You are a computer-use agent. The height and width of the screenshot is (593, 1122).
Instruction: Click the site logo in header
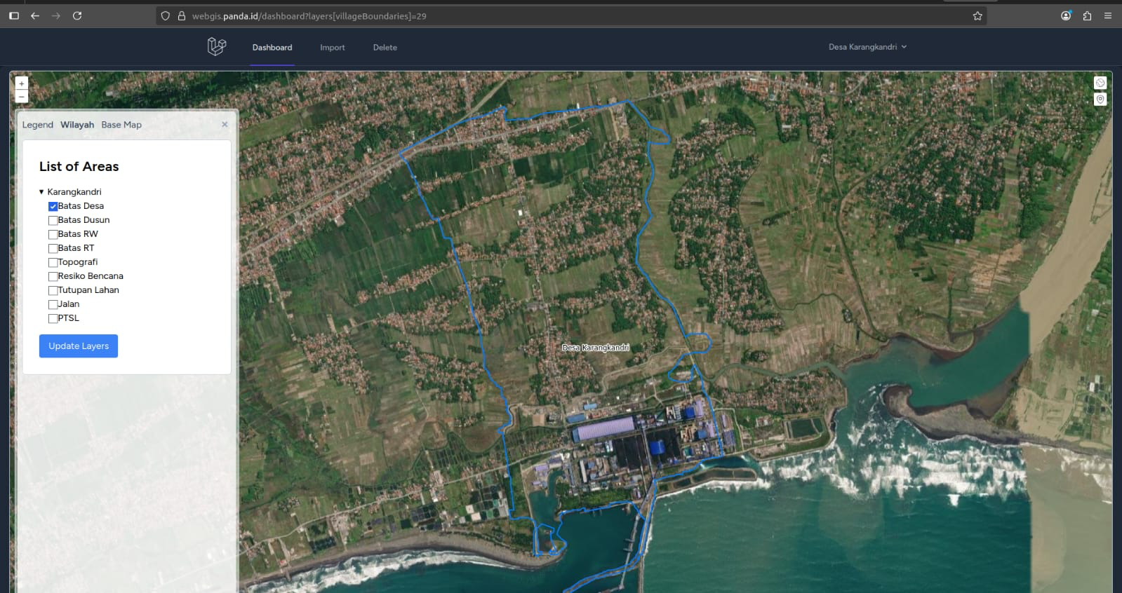point(217,47)
